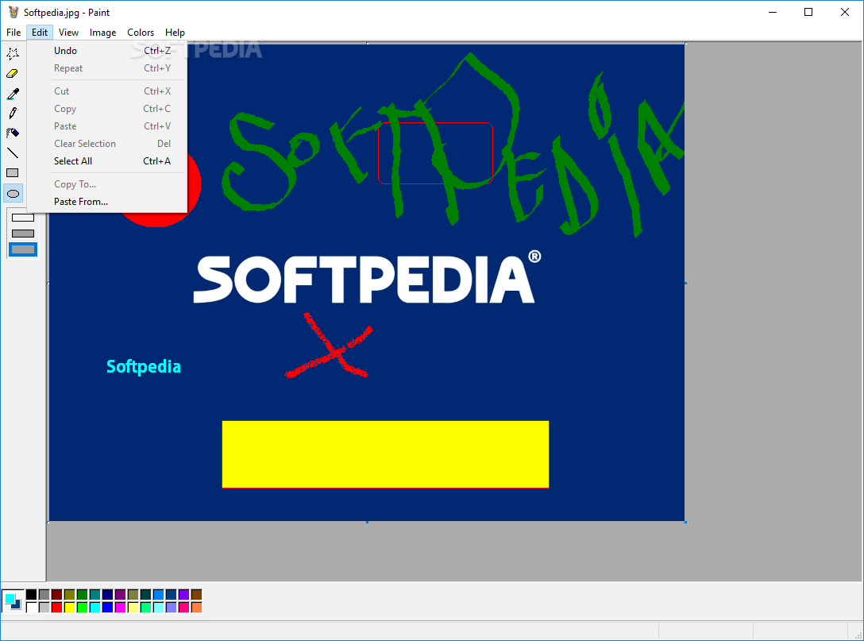
Task: Choose Paste From... in Edit menu
Action: 107,202
